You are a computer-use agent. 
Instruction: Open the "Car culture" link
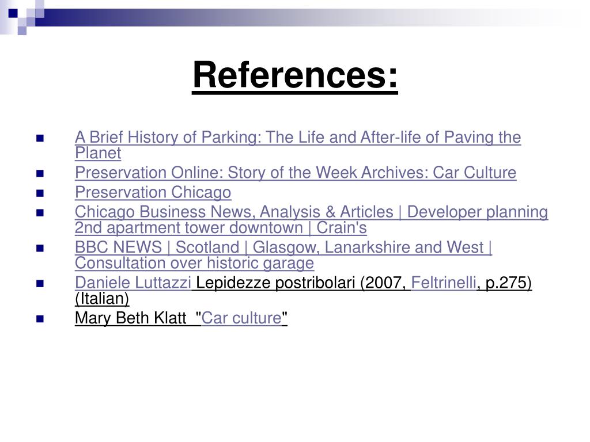(241, 318)
